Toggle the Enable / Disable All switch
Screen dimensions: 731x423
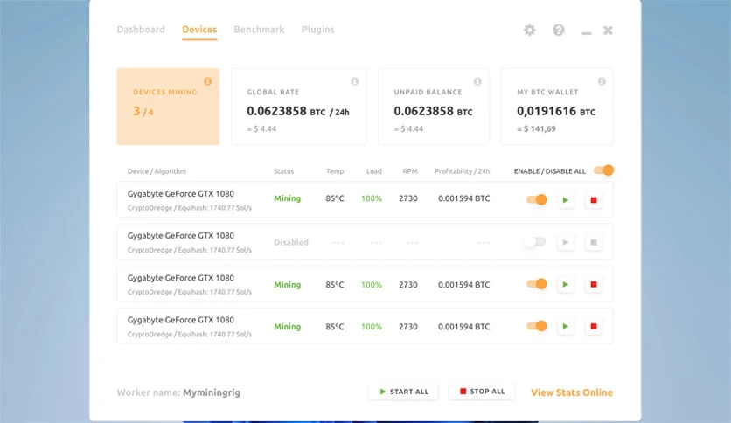(x=603, y=170)
